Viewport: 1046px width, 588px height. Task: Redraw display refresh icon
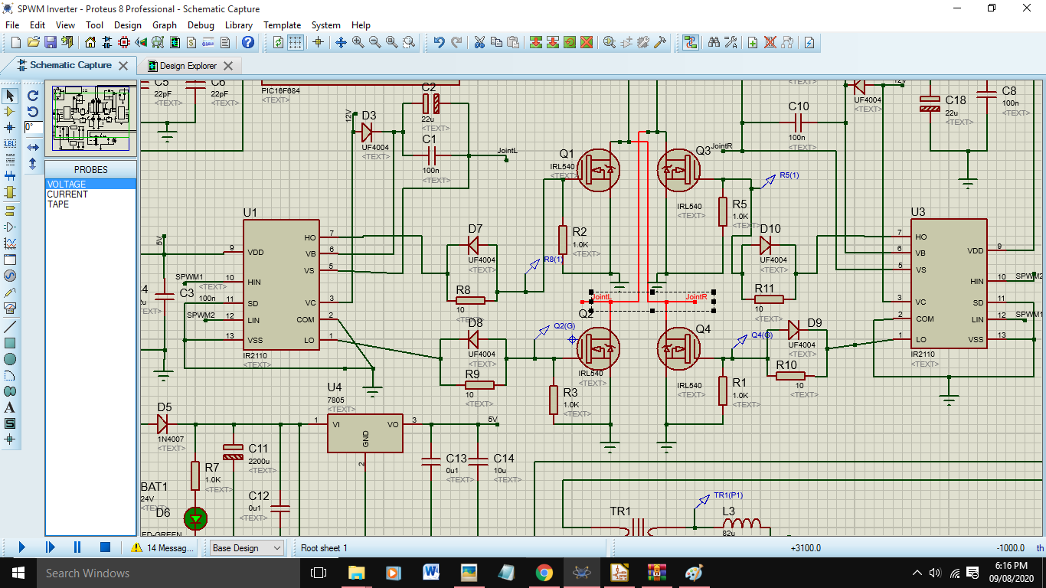pyautogui.click(x=279, y=42)
